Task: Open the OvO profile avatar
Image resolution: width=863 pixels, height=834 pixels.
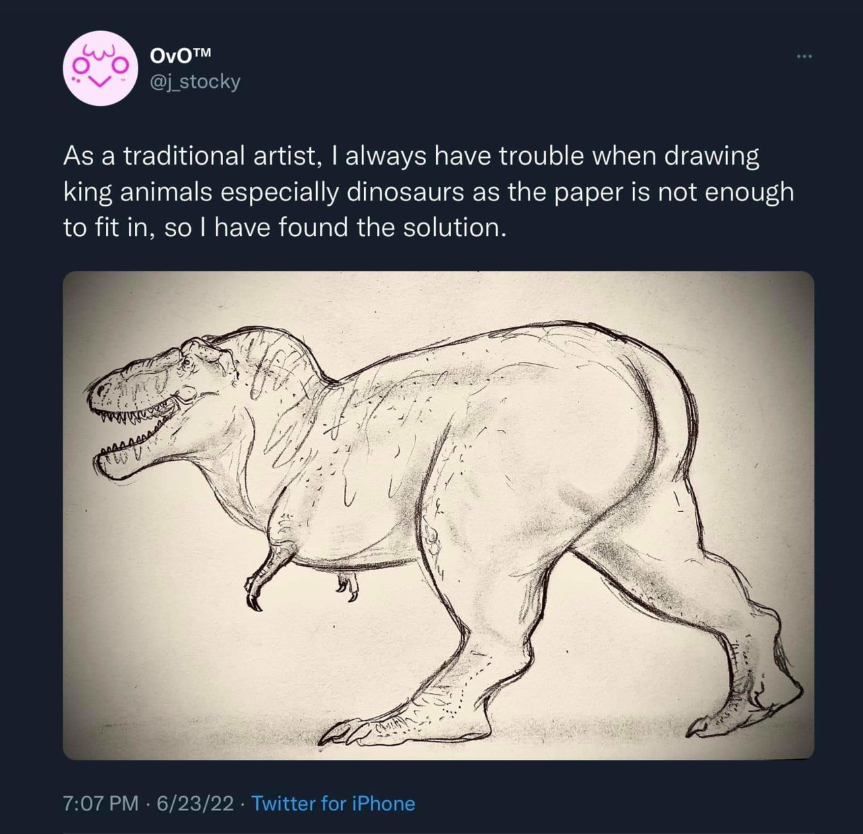Action: coord(96,69)
